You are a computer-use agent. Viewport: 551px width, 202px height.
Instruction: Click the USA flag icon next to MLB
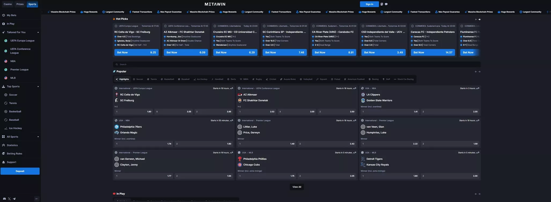6,78
